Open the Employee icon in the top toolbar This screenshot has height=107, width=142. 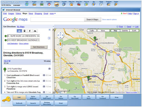pos(109,4)
